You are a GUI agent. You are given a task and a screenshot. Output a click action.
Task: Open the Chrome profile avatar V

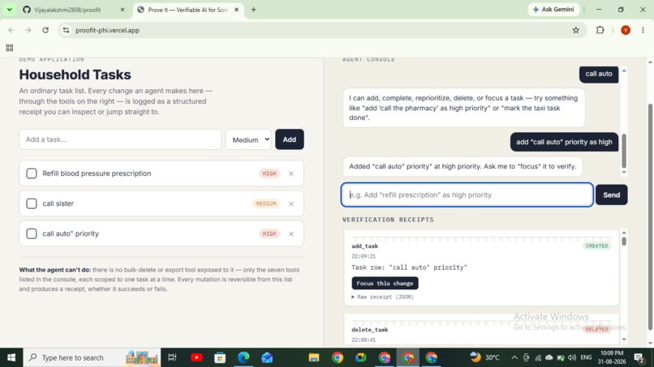[626, 30]
